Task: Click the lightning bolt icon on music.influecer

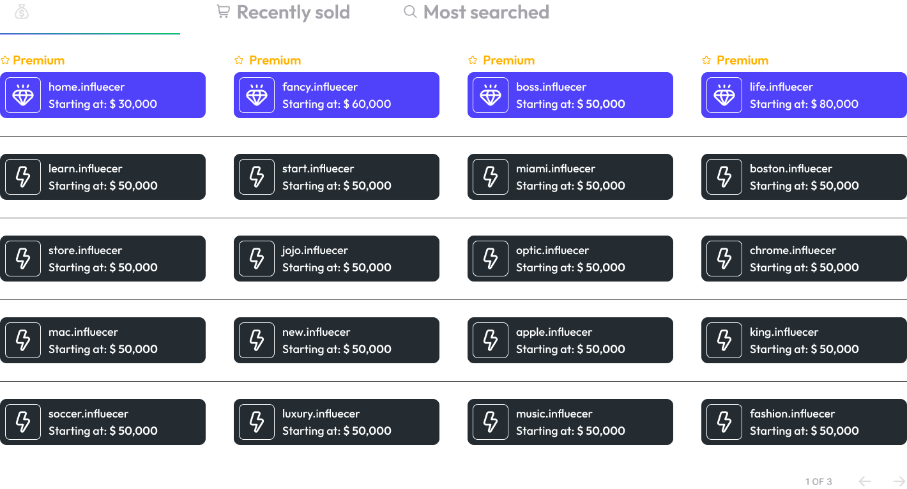Action: coord(490,422)
